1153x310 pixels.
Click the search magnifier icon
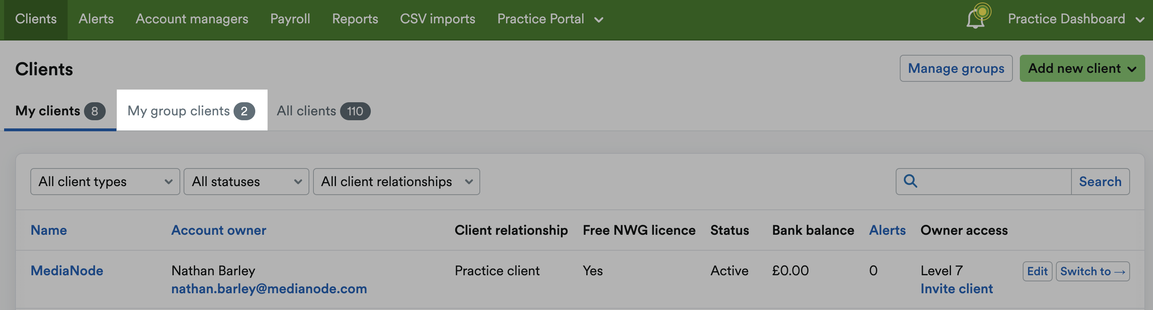pos(910,181)
